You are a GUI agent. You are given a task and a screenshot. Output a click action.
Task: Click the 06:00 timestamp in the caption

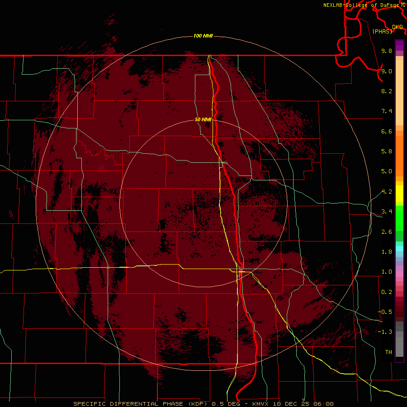point(324,404)
